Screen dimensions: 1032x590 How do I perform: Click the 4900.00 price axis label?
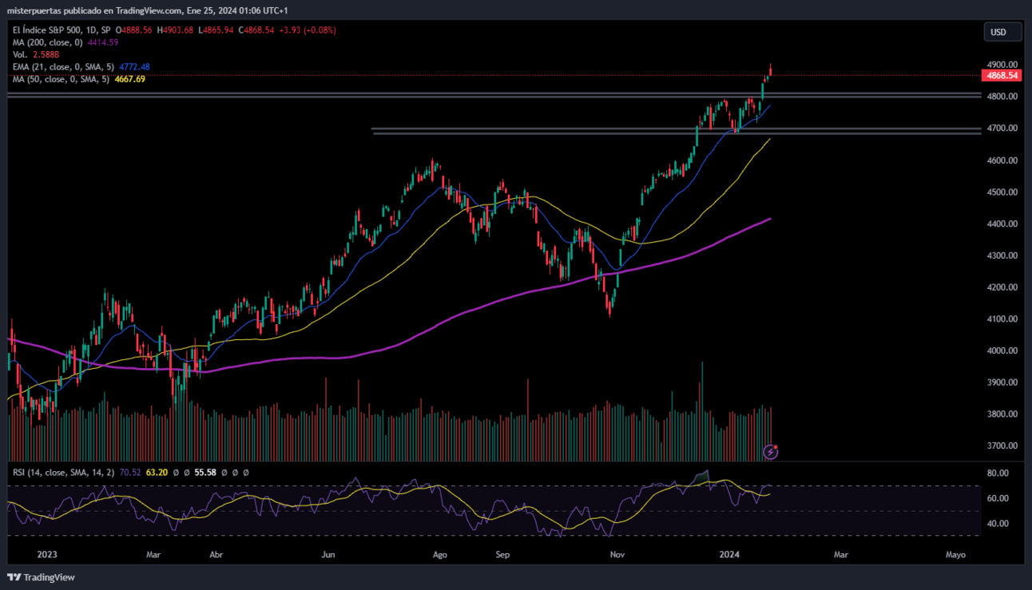pos(1002,64)
